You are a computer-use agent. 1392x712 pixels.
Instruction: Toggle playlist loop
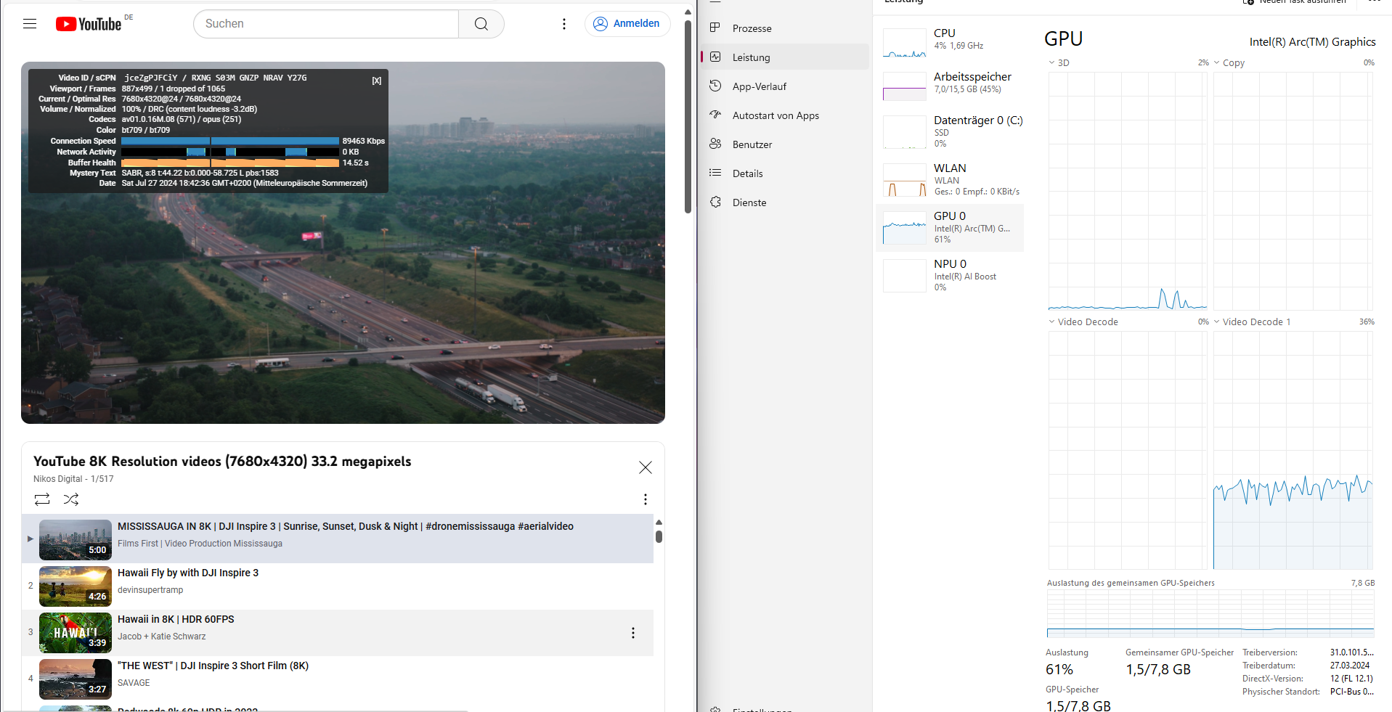(x=42, y=499)
